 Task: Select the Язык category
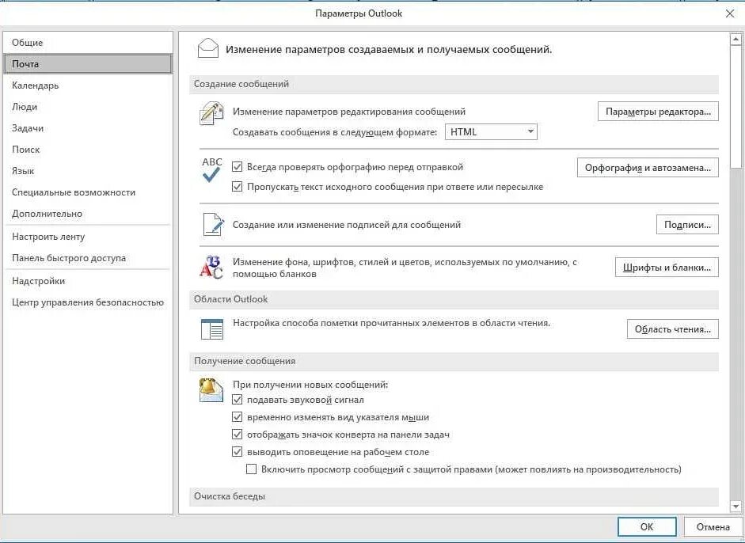87,171
